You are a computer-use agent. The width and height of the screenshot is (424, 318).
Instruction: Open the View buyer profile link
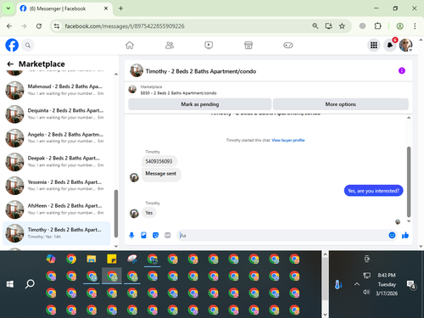[288, 140]
